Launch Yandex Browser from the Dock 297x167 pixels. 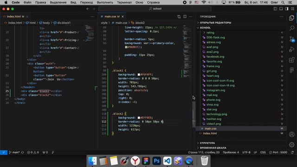(135, 161)
